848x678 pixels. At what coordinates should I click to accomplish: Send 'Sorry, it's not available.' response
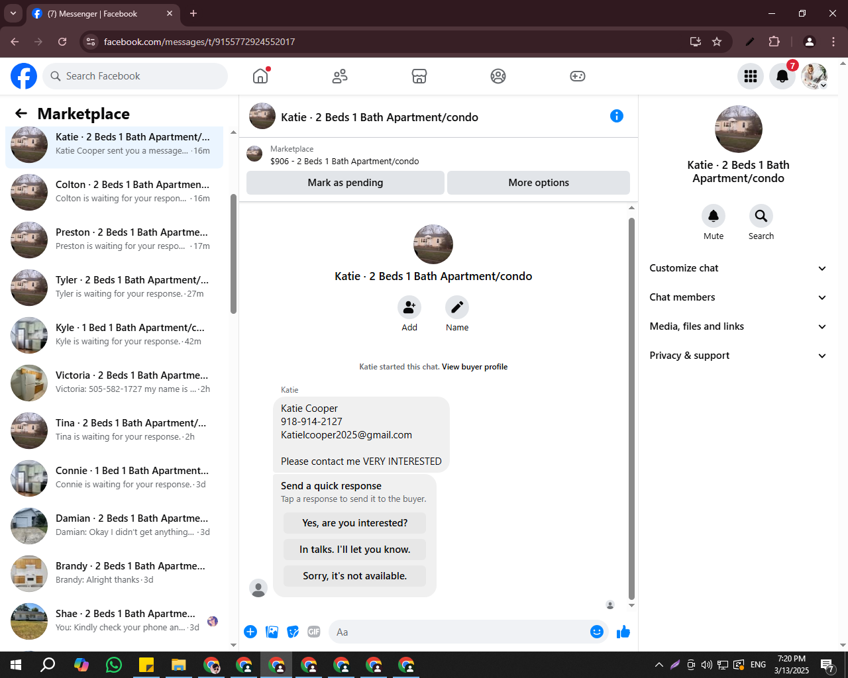355,576
